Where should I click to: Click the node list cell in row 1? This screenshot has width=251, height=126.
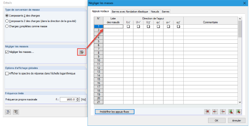tap(113, 26)
